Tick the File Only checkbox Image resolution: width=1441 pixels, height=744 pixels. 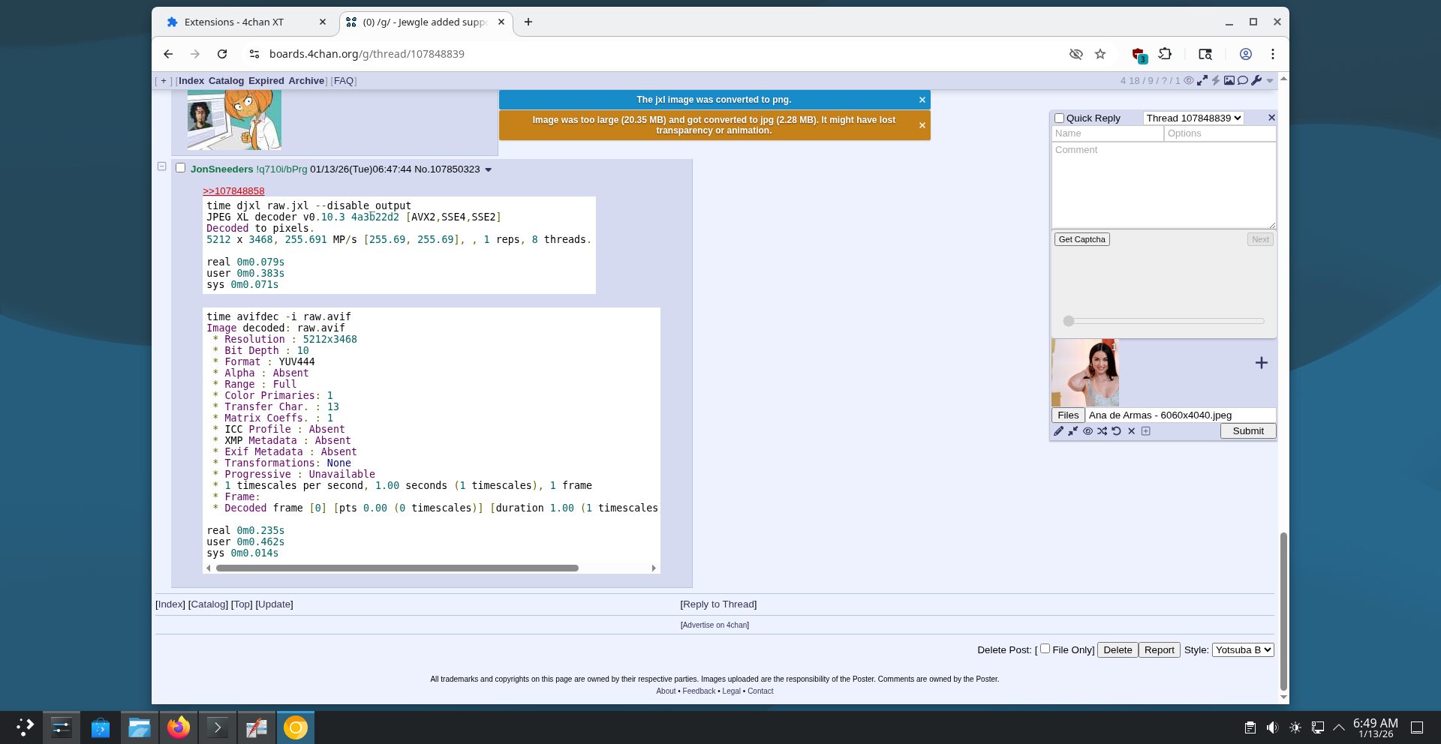[x=1045, y=649]
